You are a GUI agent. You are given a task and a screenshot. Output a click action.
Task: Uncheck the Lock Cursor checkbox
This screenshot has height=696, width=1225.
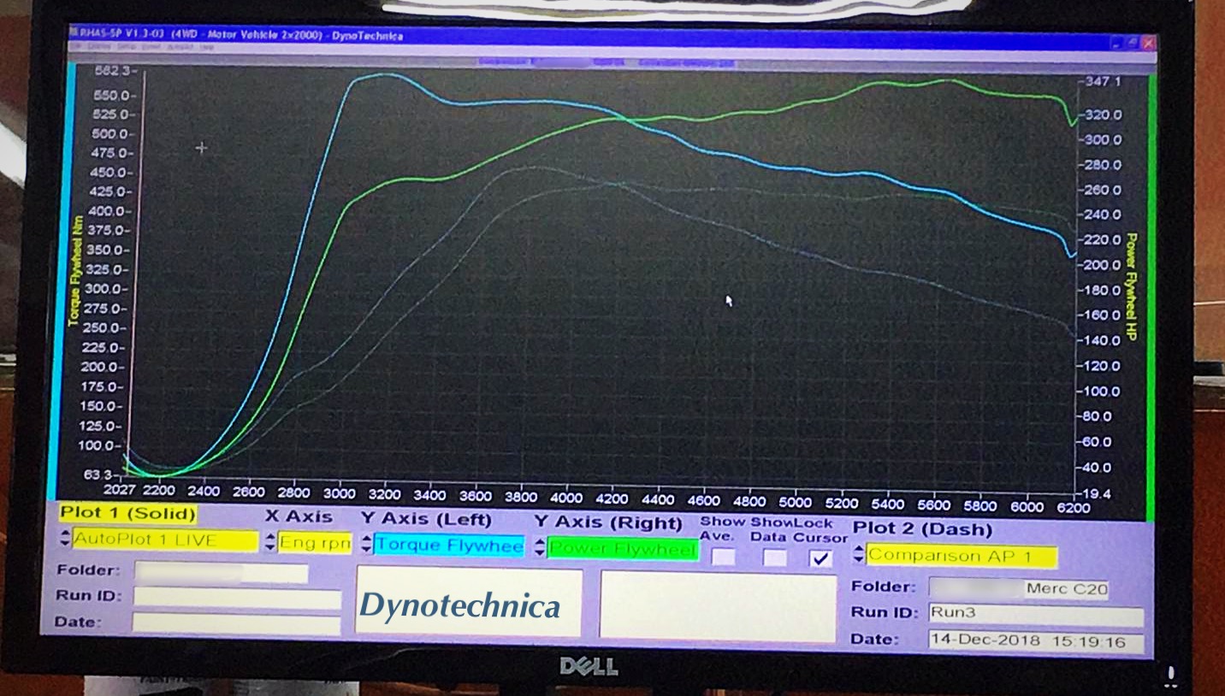(x=821, y=558)
